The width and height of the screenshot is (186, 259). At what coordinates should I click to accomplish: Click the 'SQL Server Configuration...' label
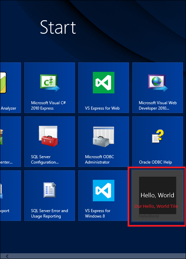click(45, 160)
